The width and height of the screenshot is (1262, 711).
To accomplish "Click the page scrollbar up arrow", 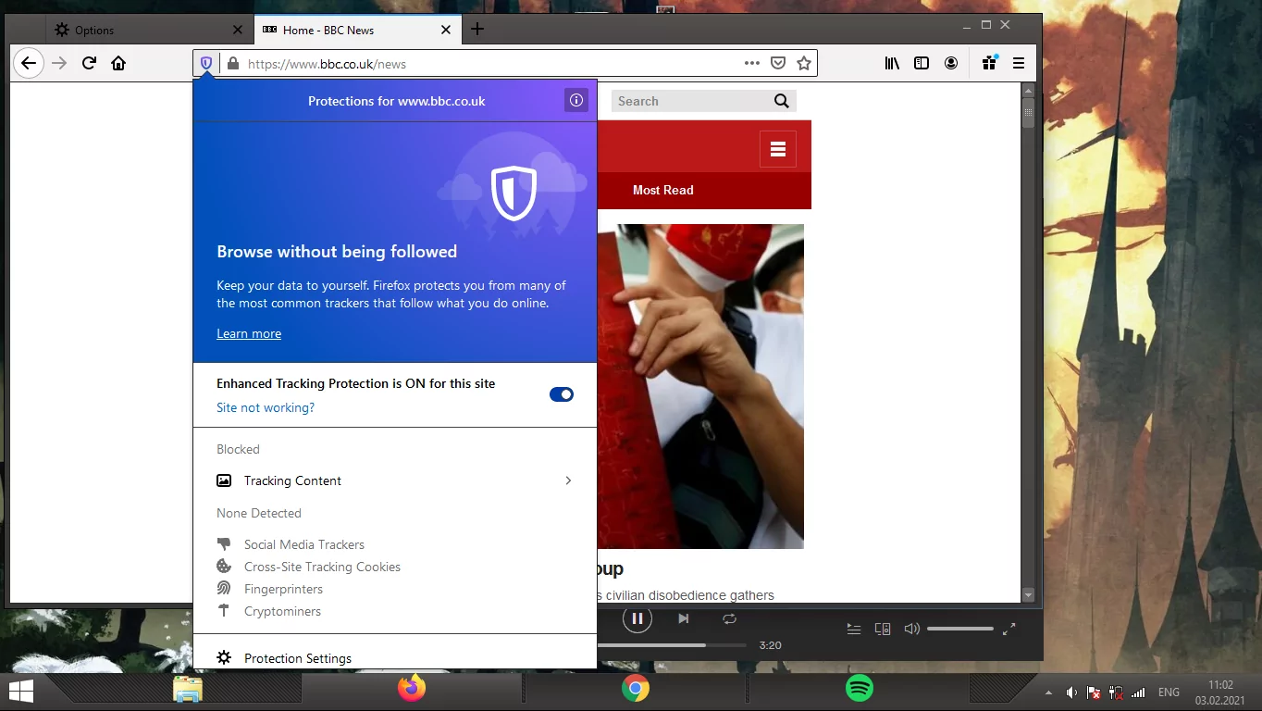I will (x=1028, y=91).
